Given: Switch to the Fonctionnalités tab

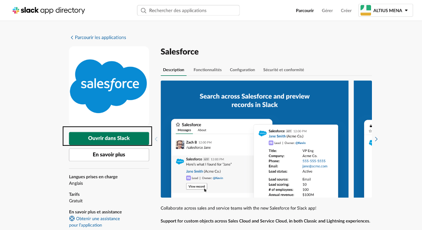Looking at the screenshot, I should (x=208, y=70).
